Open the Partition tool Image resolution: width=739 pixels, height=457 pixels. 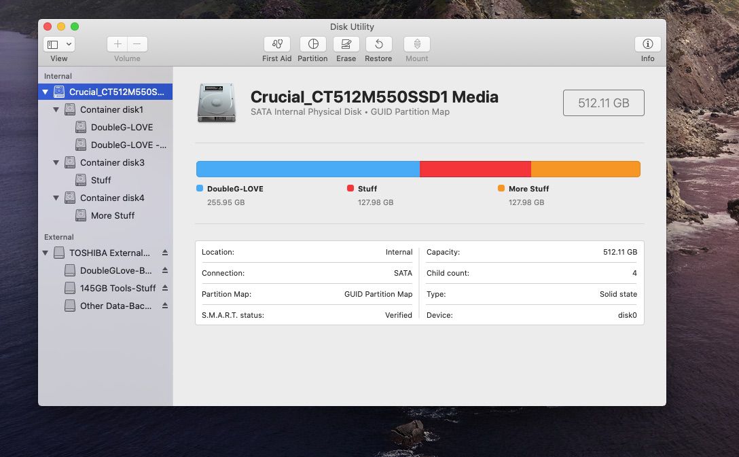[312, 44]
